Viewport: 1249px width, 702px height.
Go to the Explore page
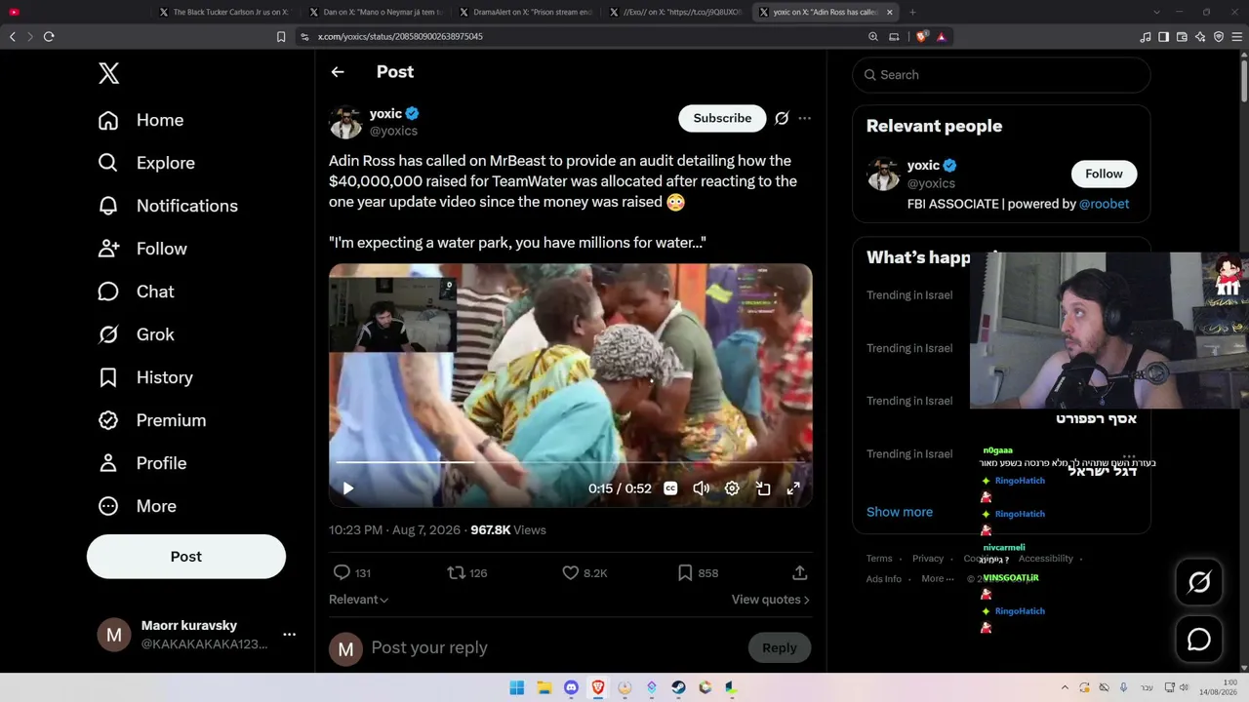tap(146, 163)
